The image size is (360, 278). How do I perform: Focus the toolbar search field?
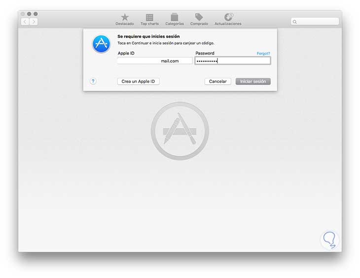tap(315, 22)
